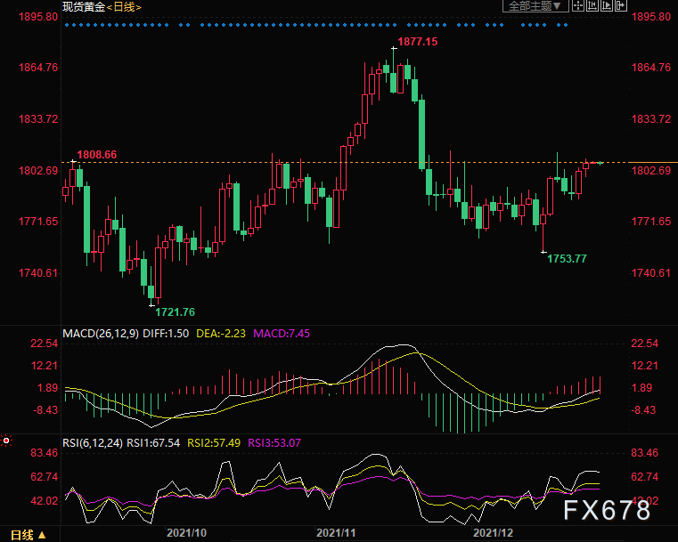
Task: Click the 现货黄金 chart title
Action: (x=84, y=7)
